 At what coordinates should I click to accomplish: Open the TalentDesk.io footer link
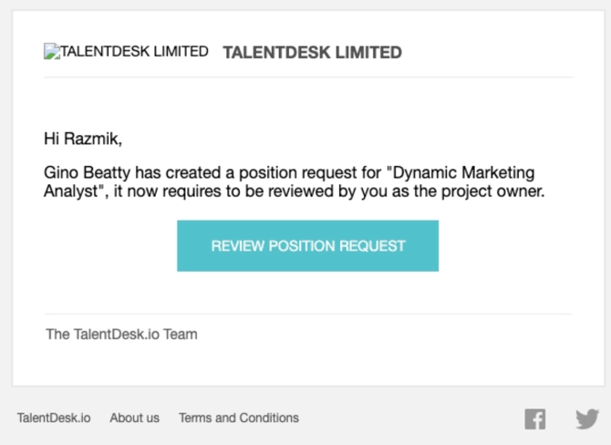tap(54, 418)
